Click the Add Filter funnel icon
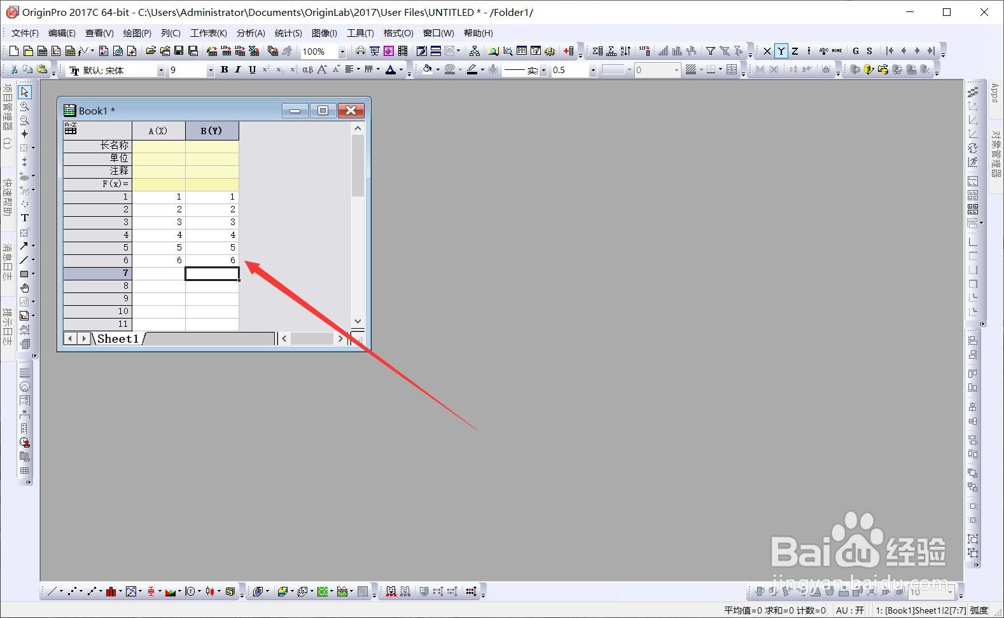This screenshot has width=1004, height=618. point(711,51)
